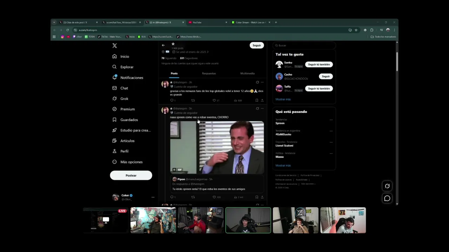This screenshot has height=252, width=449.
Task: Open the Kick bookmark in bookmarks bar
Action: 142,37
